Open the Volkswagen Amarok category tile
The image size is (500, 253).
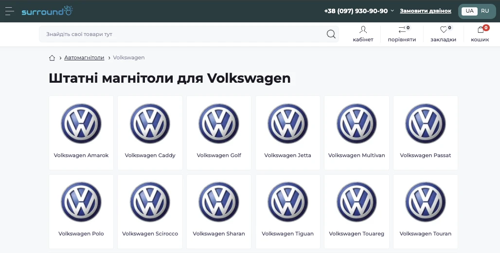[81, 133]
